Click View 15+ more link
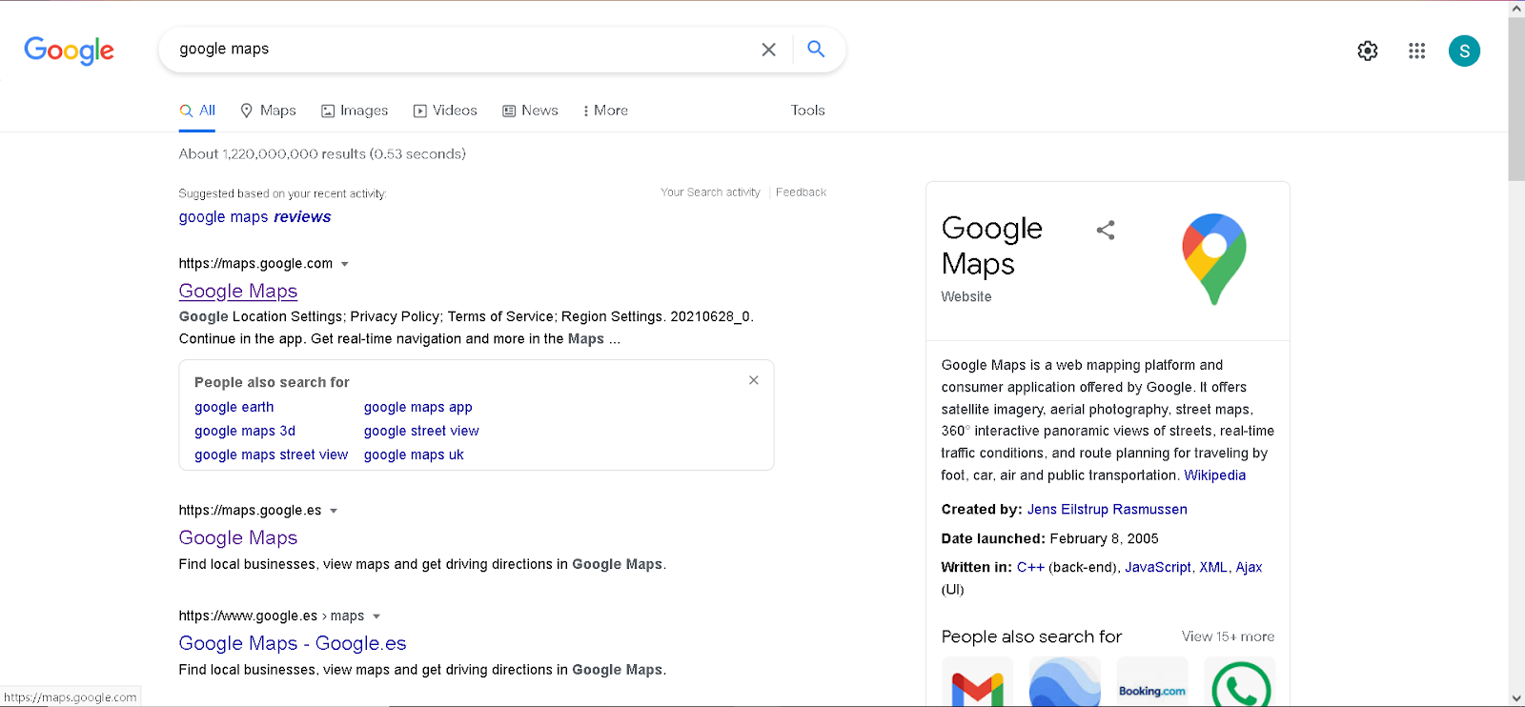The height and width of the screenshot is (707, 1525). coord(1228,636)
